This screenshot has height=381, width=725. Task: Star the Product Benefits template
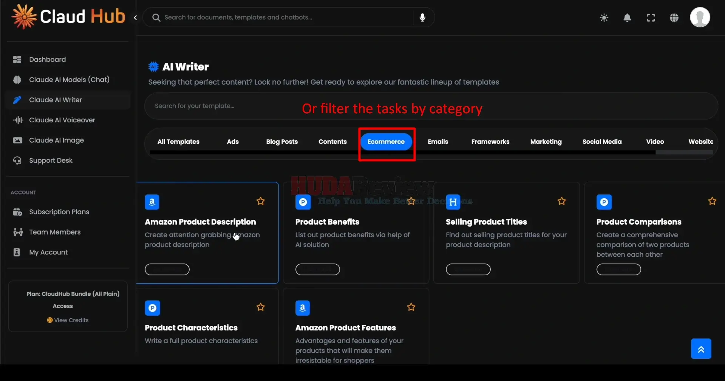click(411, 201)
